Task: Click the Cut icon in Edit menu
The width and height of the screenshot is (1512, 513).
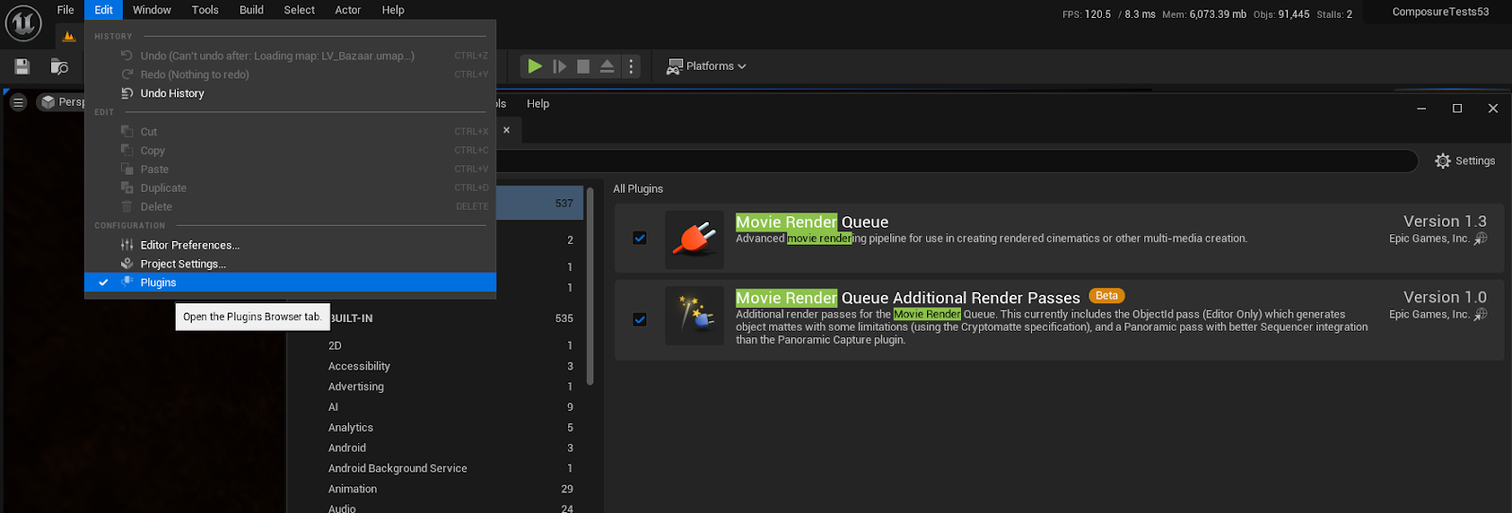Action: (127, 131)
